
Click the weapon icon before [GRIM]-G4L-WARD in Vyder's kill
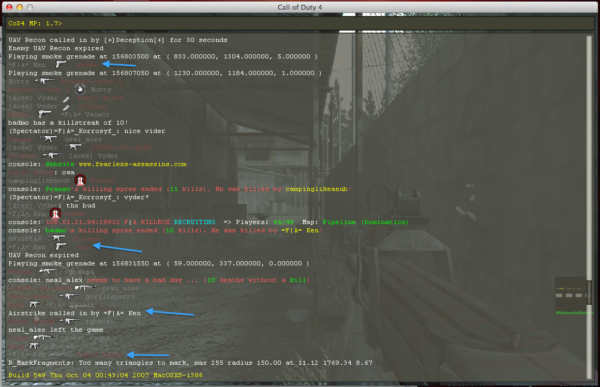73,147
